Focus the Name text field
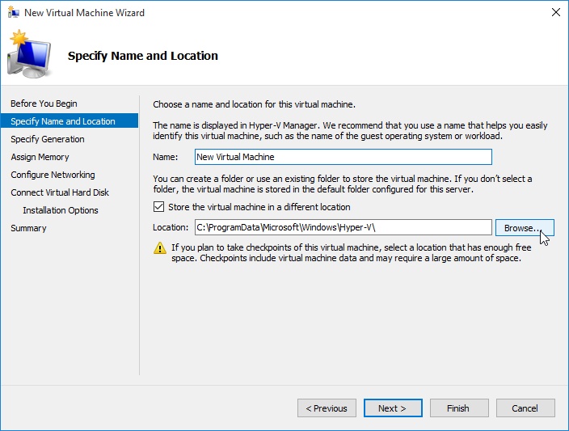569x431 pixels. tap(344, 157)
